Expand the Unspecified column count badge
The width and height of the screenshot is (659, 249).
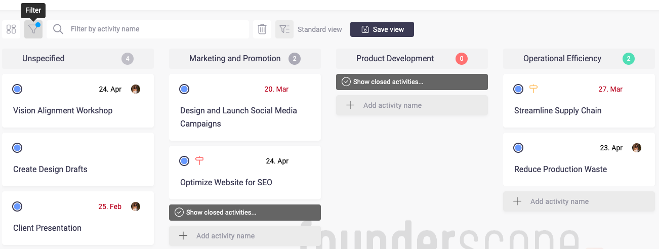tap(128, 59)
